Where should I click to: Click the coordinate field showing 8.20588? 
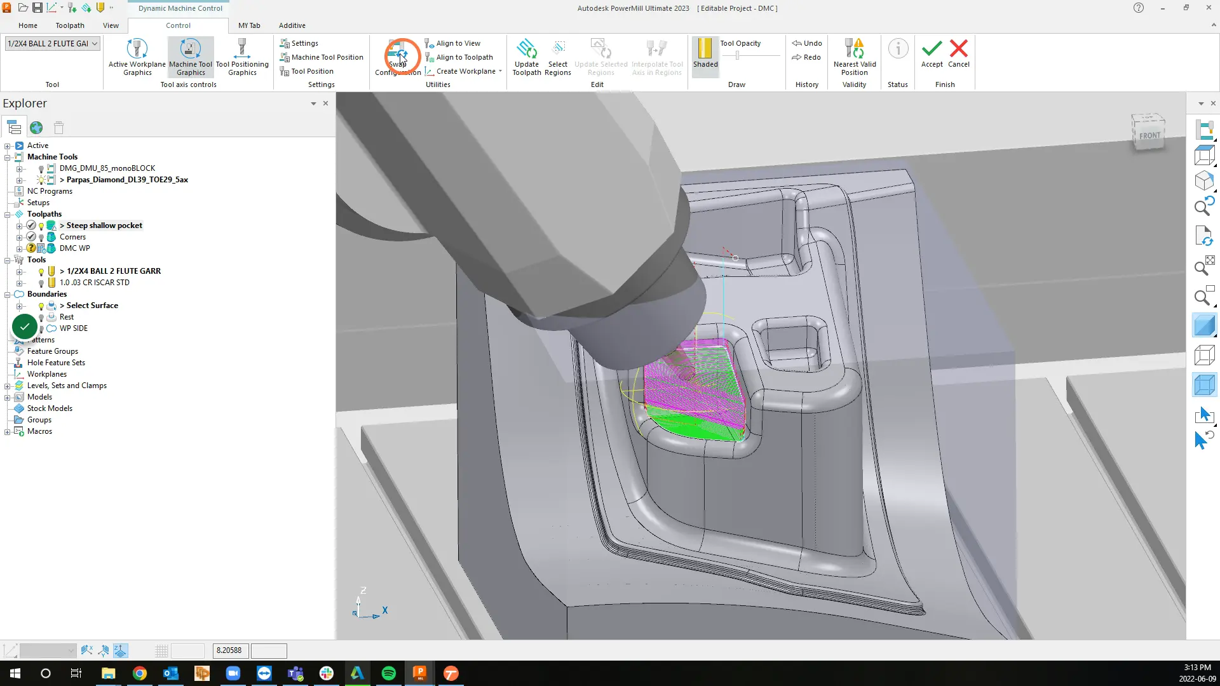pos(231,650)
